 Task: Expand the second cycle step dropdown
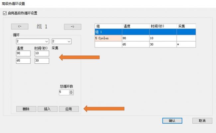point(62,41)
